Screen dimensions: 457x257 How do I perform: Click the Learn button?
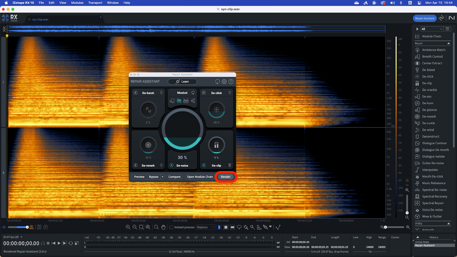click(x=182, y=82)
